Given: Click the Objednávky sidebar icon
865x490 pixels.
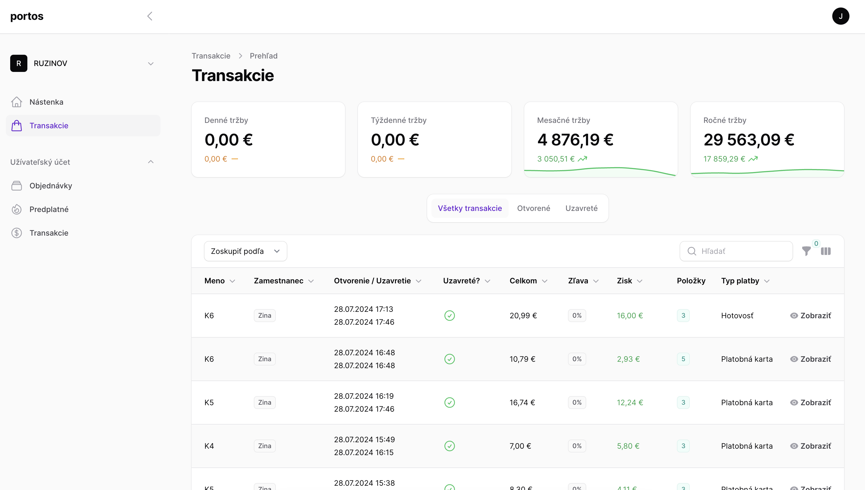Looking at the screenshot, I should [16, 186].
